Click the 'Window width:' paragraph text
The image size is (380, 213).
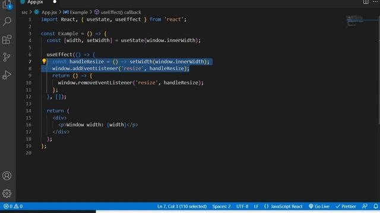[85, 125]
